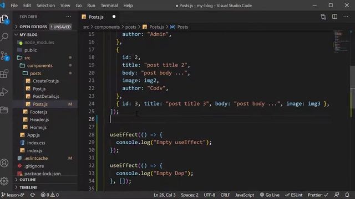The width and height of the screenshot is (355, 199).
Task: Expand the public folder
Action: [45, 50]
